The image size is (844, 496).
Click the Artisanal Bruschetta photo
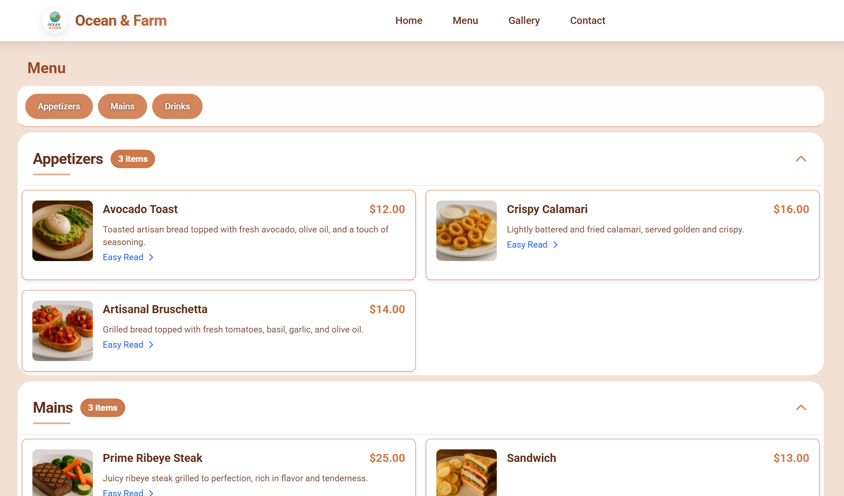pos(63,331)
